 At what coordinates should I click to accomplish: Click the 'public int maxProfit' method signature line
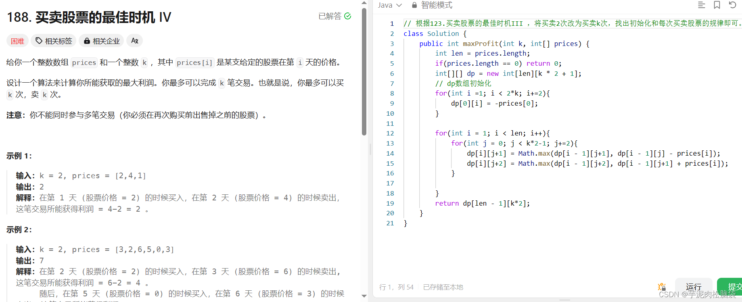click(504, 44)
